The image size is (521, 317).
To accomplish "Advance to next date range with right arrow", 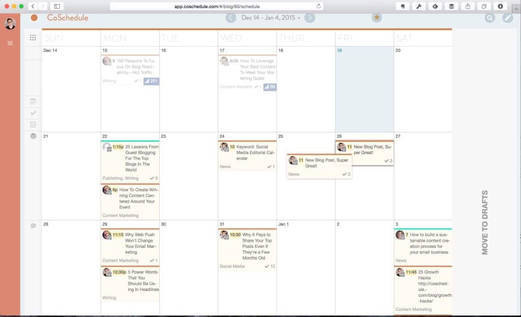I will pyautogui.click(x=310, y=17).
